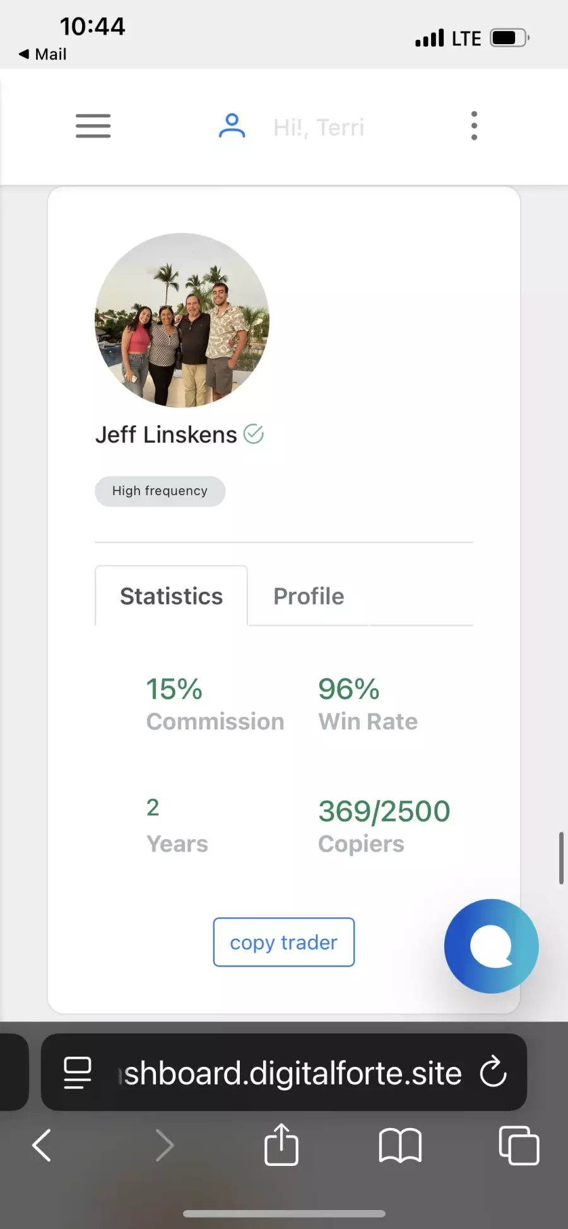Tap the Hi!, Terri greeting

319,127
